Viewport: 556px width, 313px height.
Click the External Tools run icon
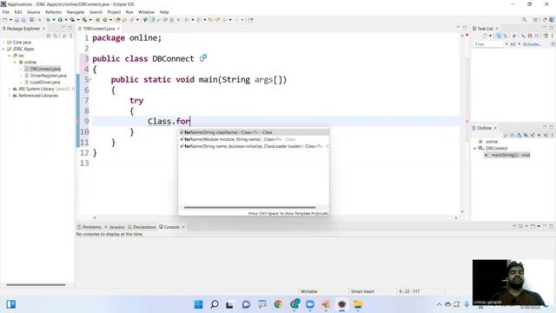click(x=84, y=19)
